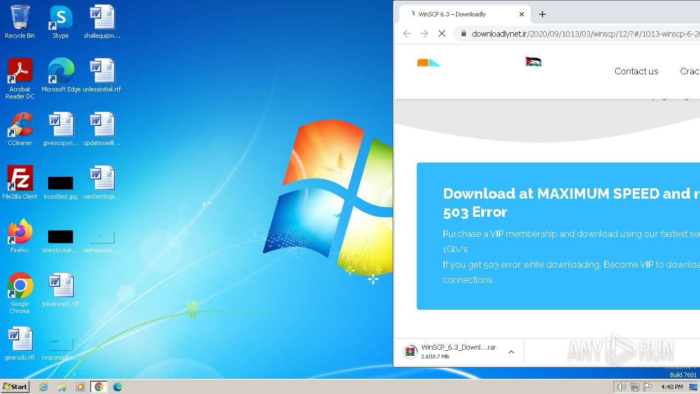Click the system clock showing 4:40 PM
Screen dimensions: 700x394
pos(672,387)
